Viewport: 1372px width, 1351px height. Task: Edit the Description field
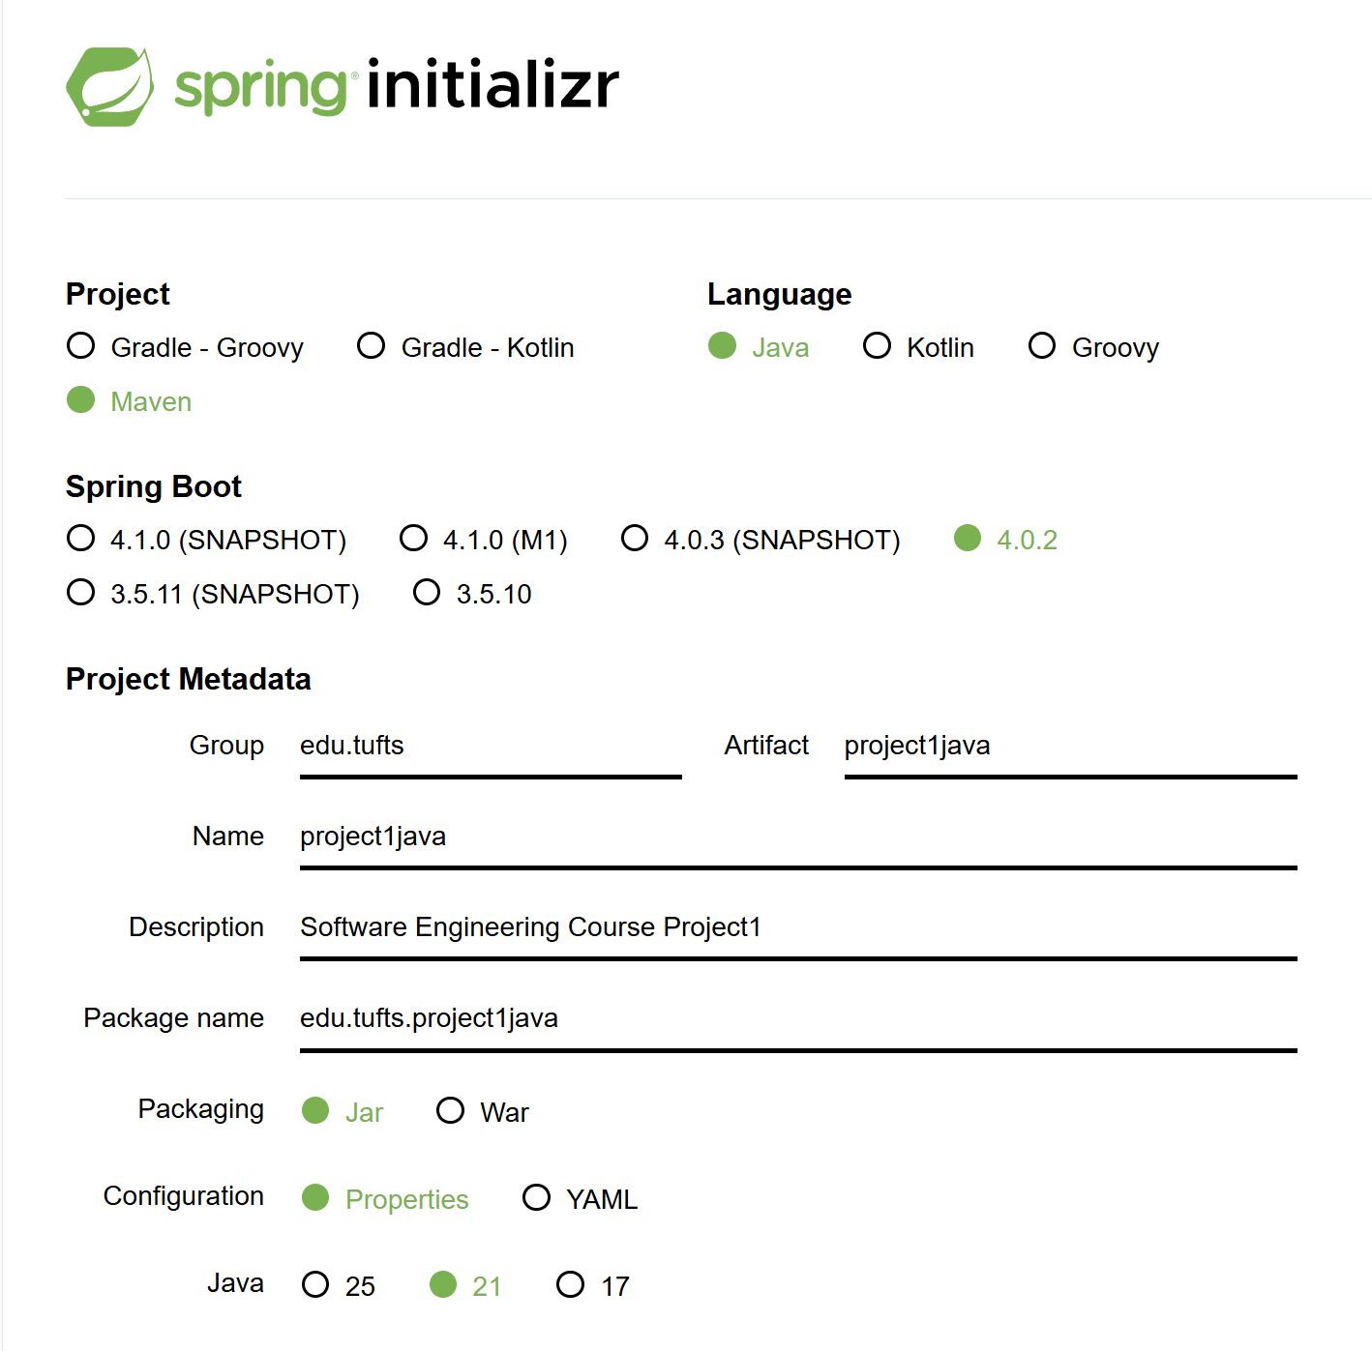[797, 927]
